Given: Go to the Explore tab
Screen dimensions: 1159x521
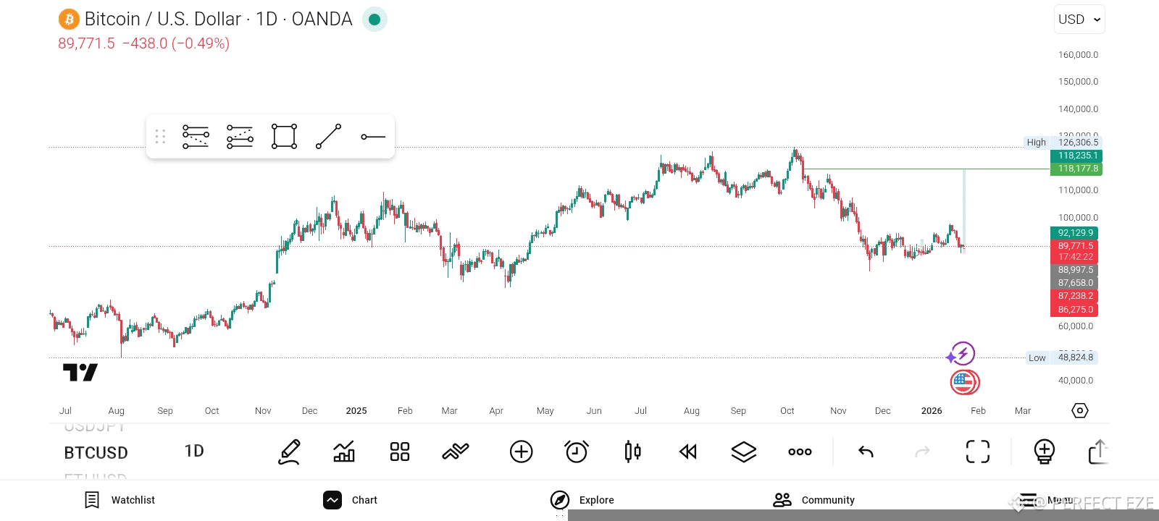Looking at the screenshot, I should [582, 500].
